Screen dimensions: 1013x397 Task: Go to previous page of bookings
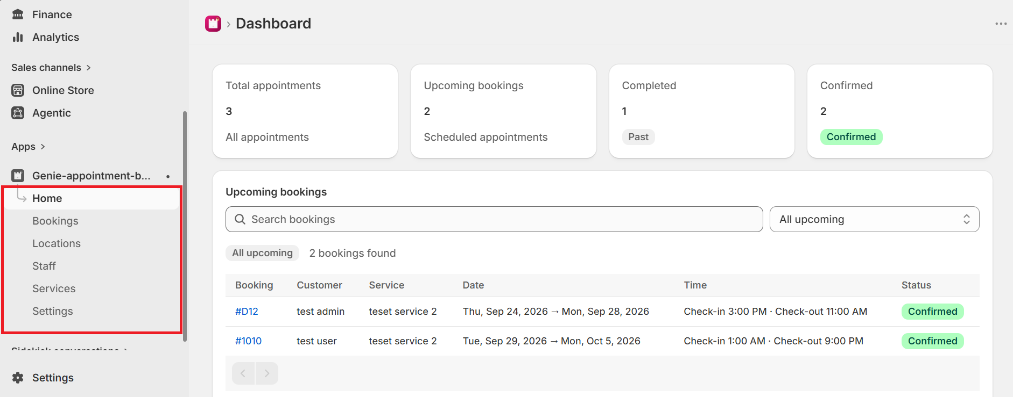243,373
